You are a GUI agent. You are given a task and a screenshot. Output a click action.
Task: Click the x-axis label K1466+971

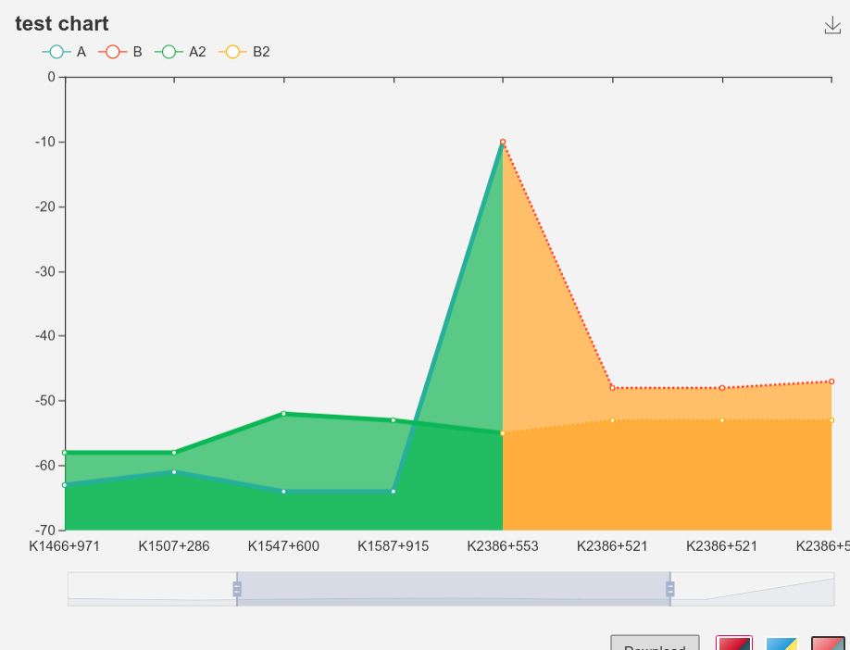65,546
